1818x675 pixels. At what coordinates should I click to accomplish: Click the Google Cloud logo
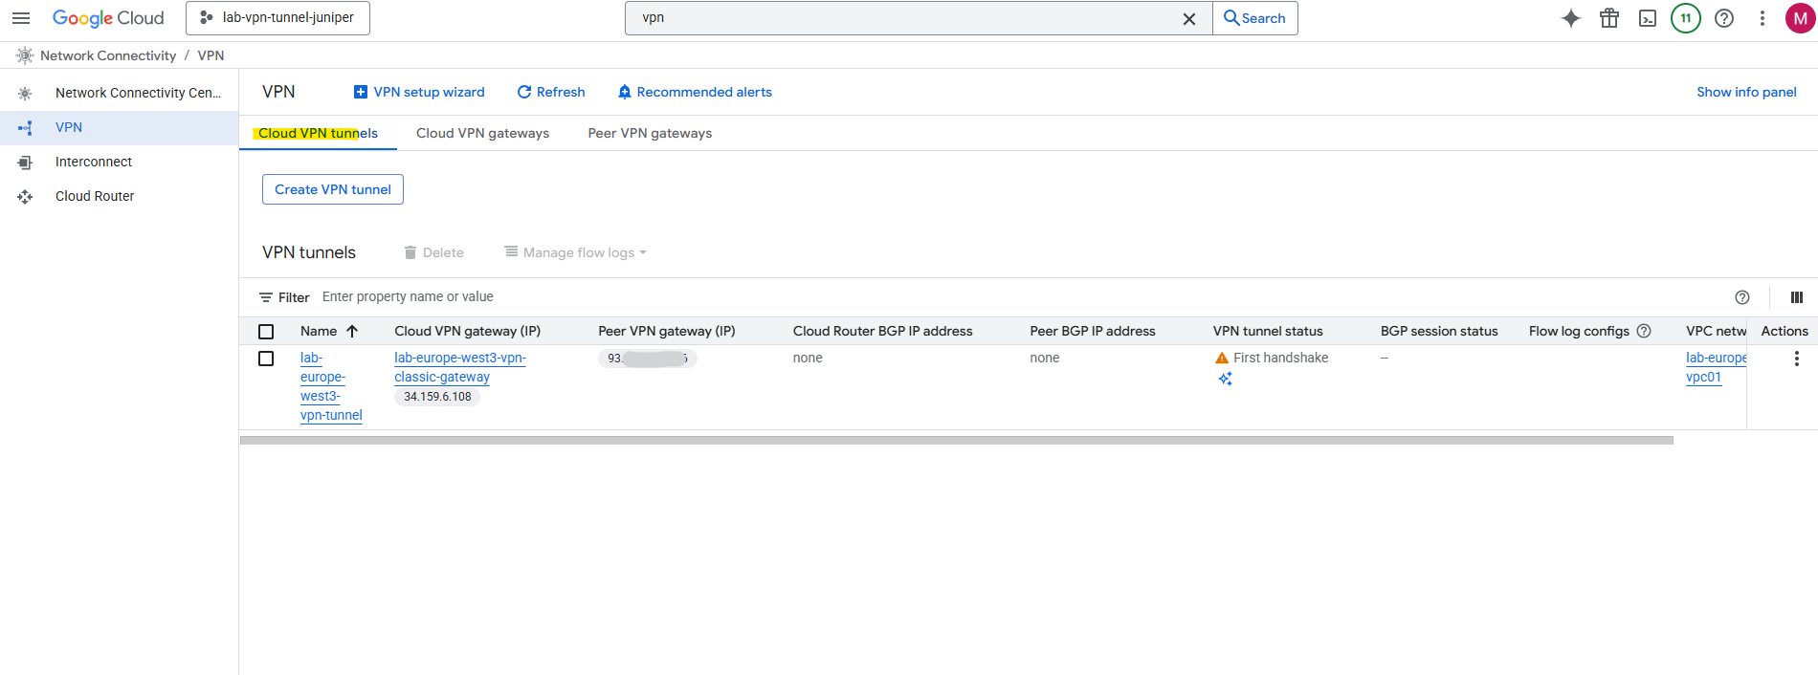pyautogui.click(x=108, y=18)
